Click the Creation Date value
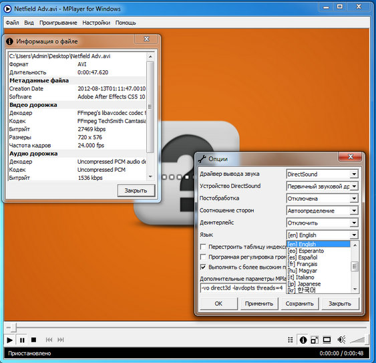This screenshot has height=363, width=376. pyautogui.click(x=112, y=89)
